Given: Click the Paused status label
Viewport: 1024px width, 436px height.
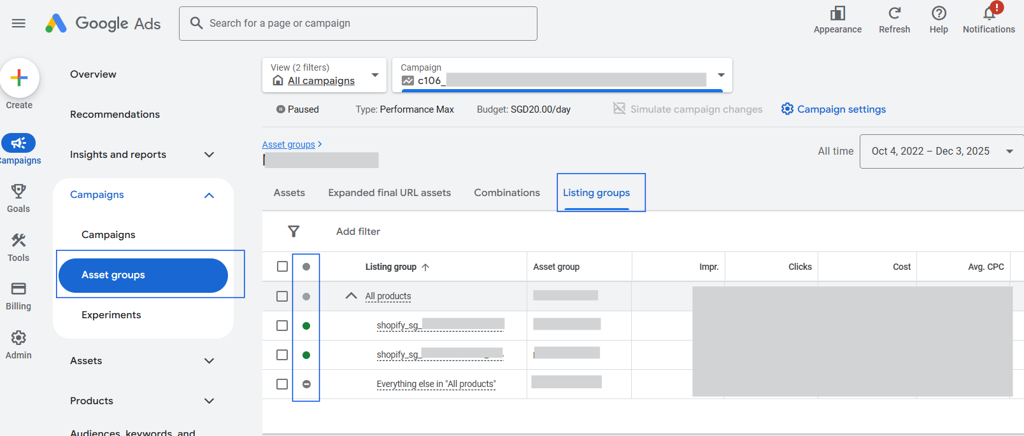Looking at the screenshot, I should pos(303,109).
